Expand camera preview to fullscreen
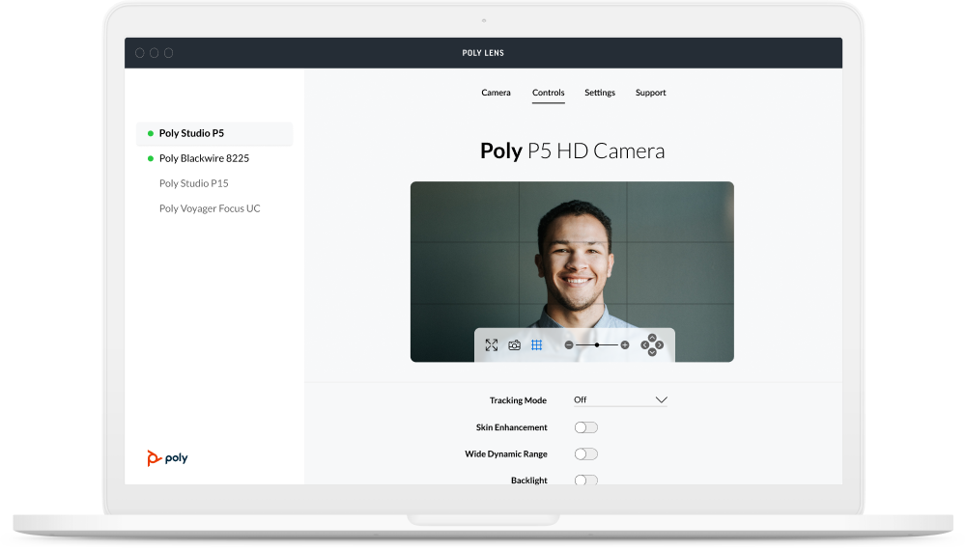 pyautogui.click(x=491, y=345)
